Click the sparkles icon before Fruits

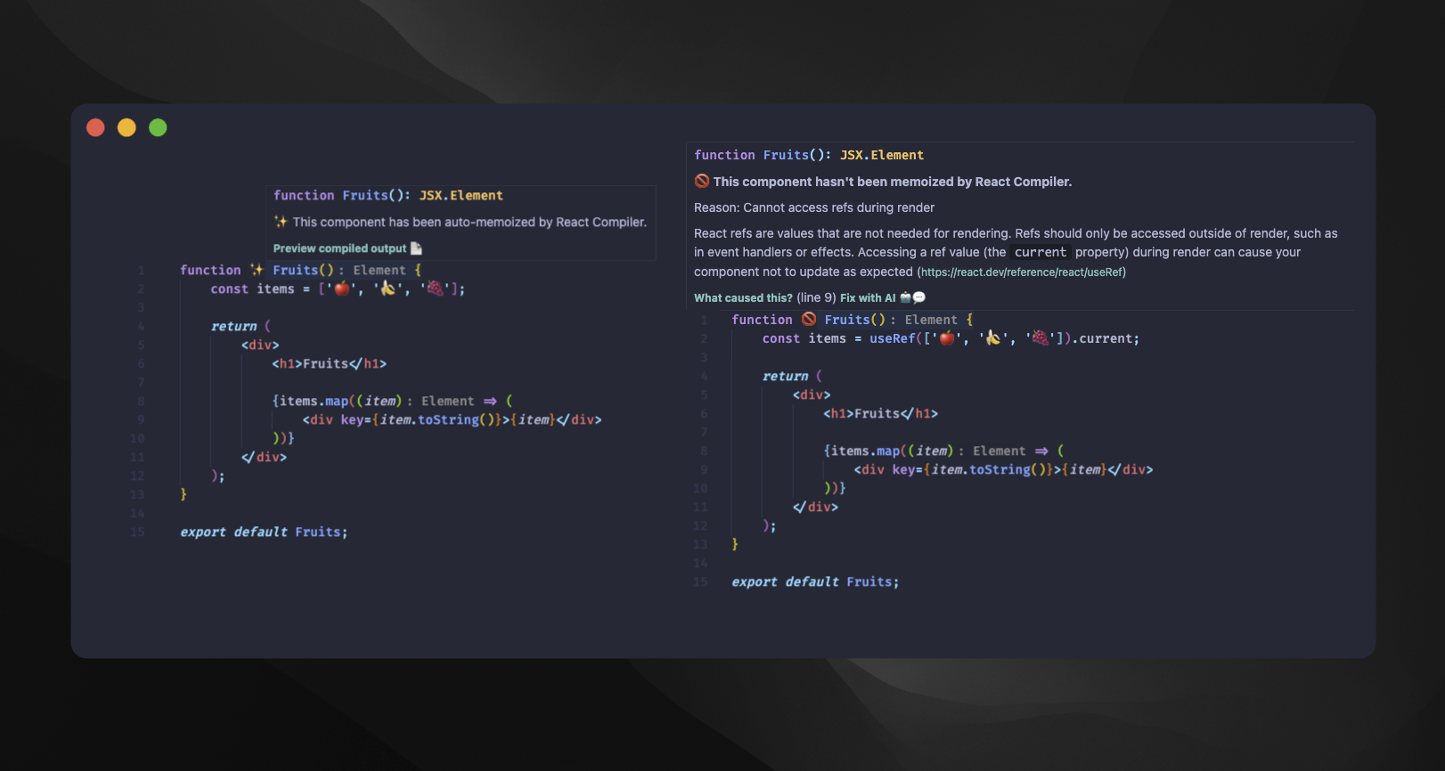click(257, 270)
